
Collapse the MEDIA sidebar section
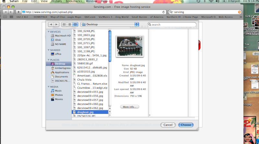coord(49,87)
